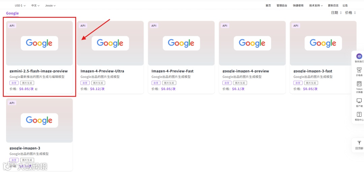
Task: Click 自营 tag on google-imagen-3-fast card
Action: coord(298,83)
